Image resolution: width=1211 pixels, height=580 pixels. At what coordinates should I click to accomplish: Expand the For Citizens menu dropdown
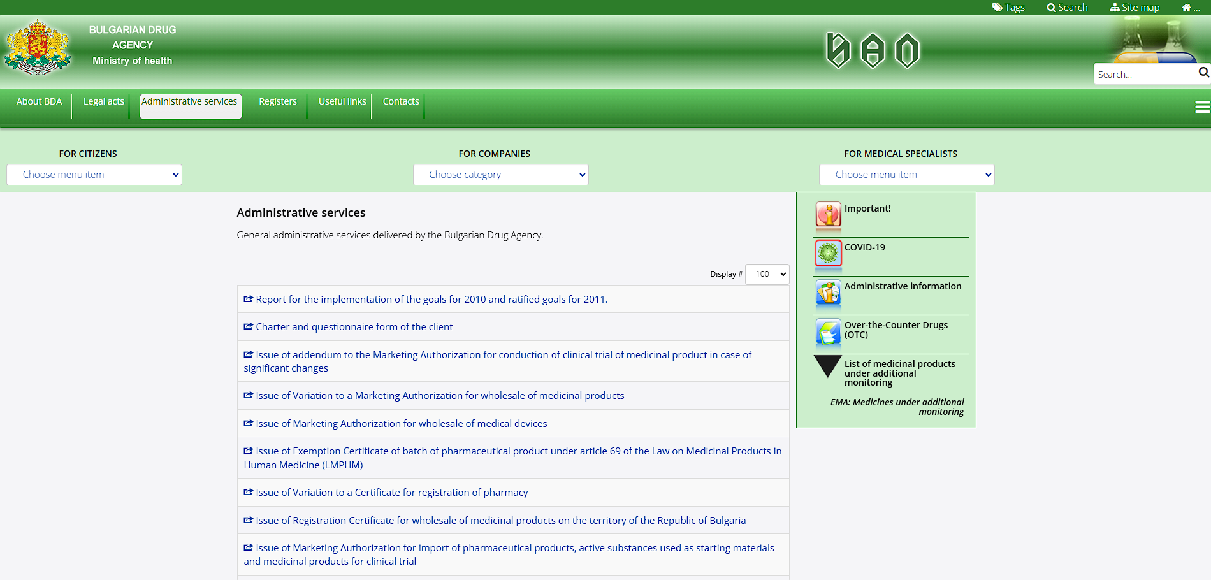point(94,175)
